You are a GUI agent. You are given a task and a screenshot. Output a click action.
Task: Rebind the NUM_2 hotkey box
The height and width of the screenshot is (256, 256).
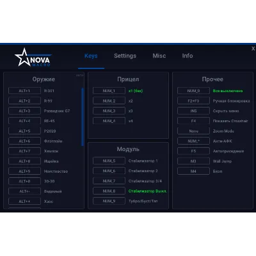click(109, 100)
